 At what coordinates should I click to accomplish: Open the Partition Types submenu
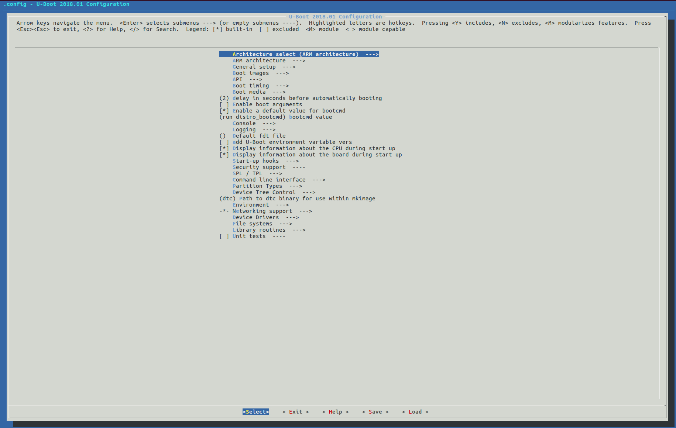[267, 186]
